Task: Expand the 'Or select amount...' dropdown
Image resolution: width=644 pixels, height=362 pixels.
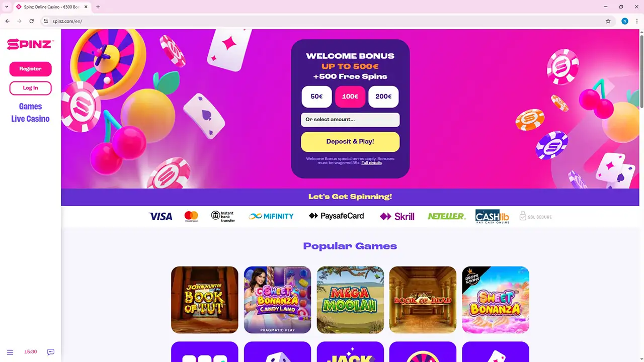Action: (x=350, y=120)
